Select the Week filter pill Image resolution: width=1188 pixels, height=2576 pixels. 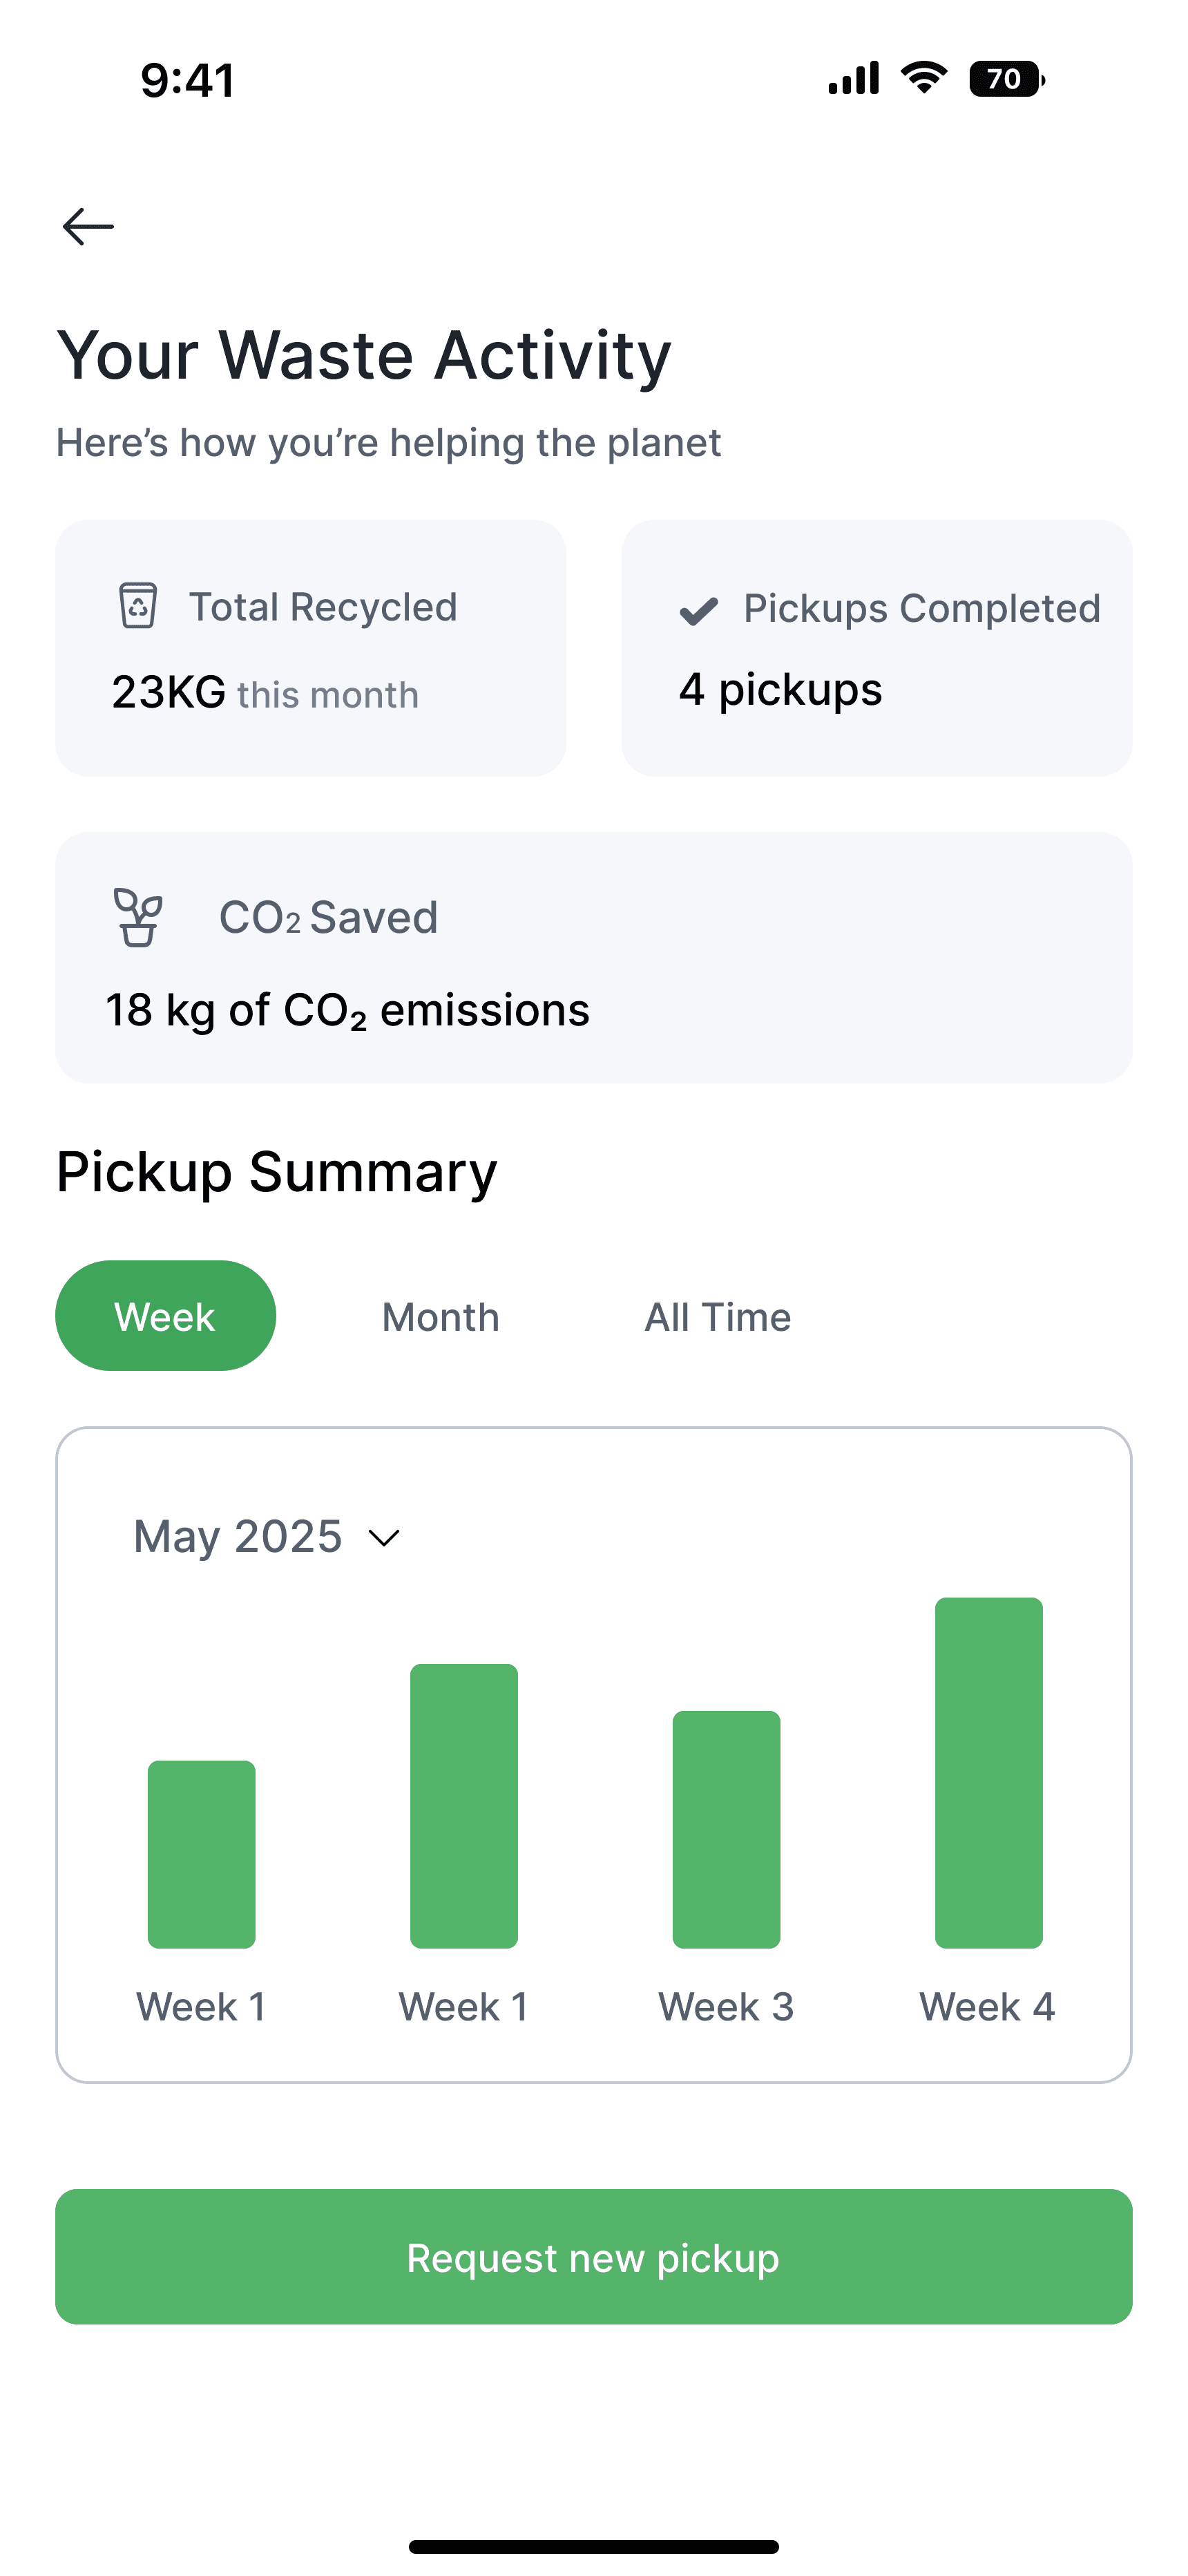(x=165, y=1316)
